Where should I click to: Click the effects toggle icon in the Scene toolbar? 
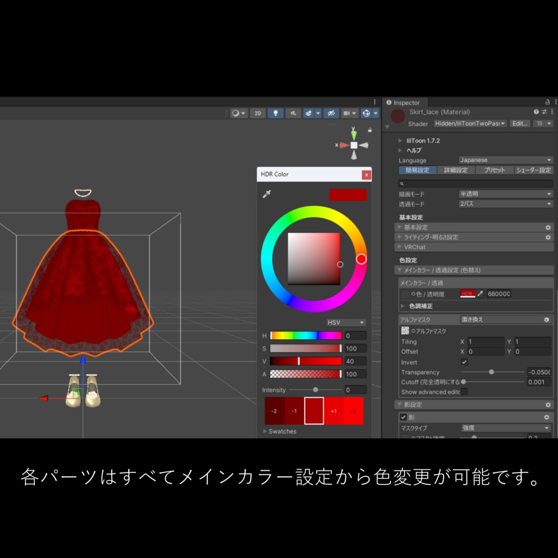click(x=308, y=113)
